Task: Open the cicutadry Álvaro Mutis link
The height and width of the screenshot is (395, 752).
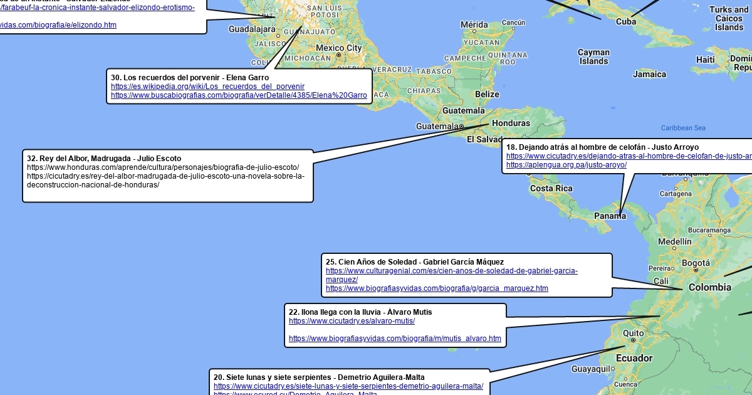Action: point(352,321)
